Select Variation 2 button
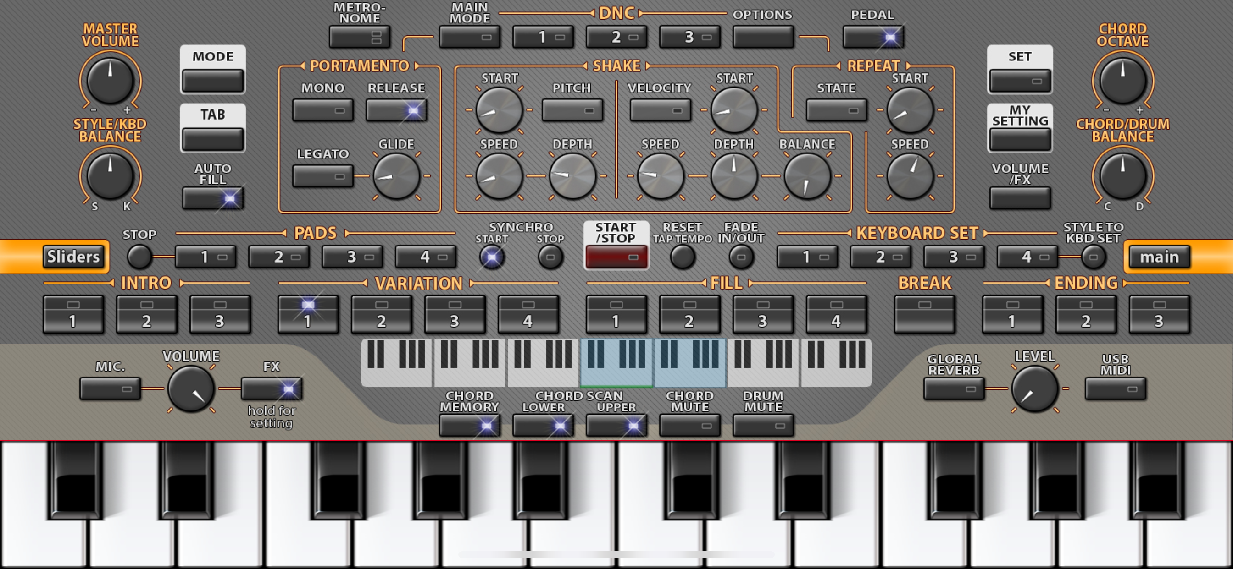The image size is (1233, 569). pyautogui.click(x=381, y=314)
